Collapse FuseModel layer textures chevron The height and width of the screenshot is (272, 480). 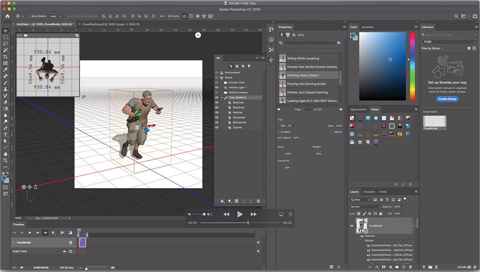[x=414, y=226]
